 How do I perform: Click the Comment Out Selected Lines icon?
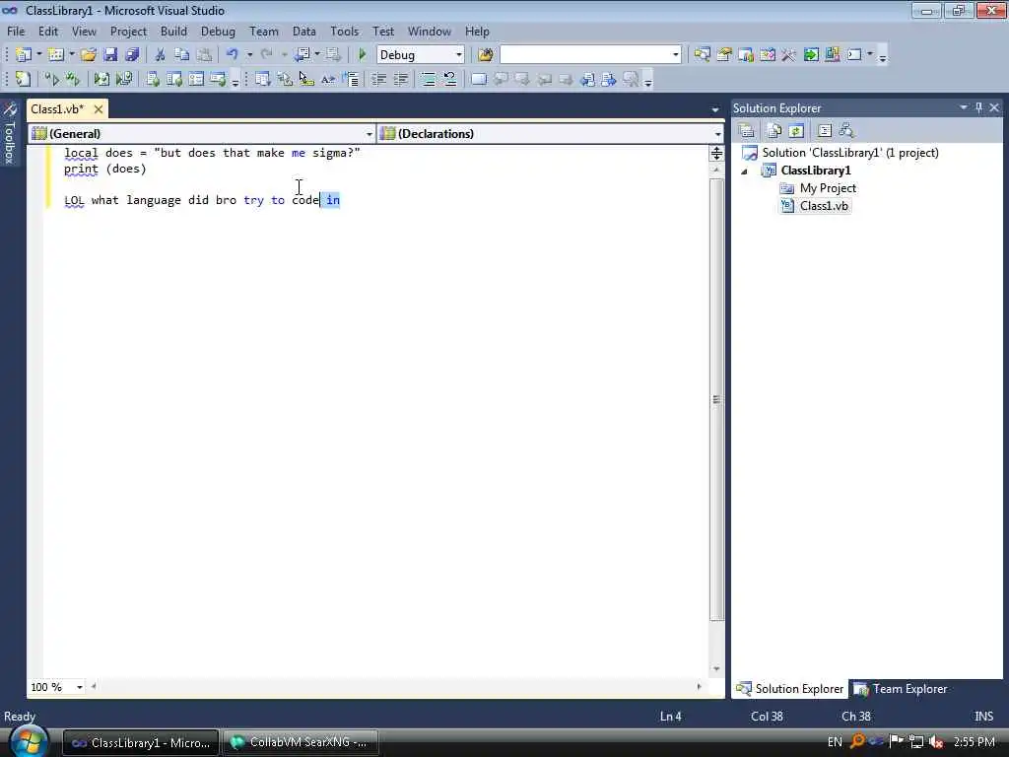[428, 79]
